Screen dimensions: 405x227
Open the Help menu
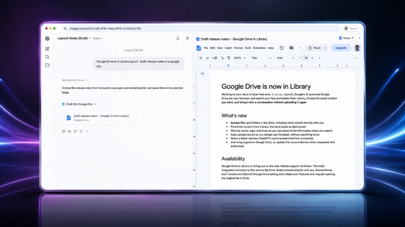[271, 48]
